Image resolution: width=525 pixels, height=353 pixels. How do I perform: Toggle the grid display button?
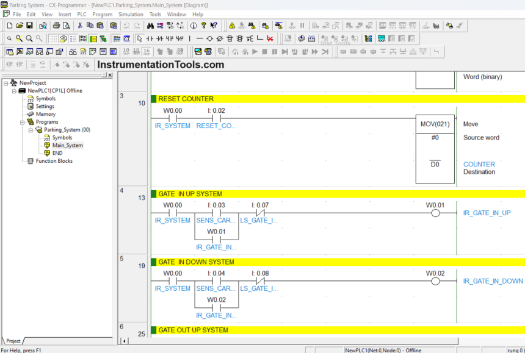point(54,38)
